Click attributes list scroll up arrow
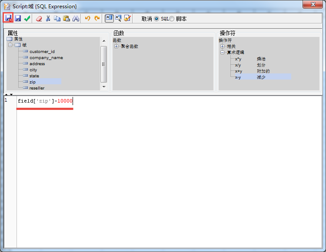This screenshot has width=326, height=252. click(x=104, y=41)
